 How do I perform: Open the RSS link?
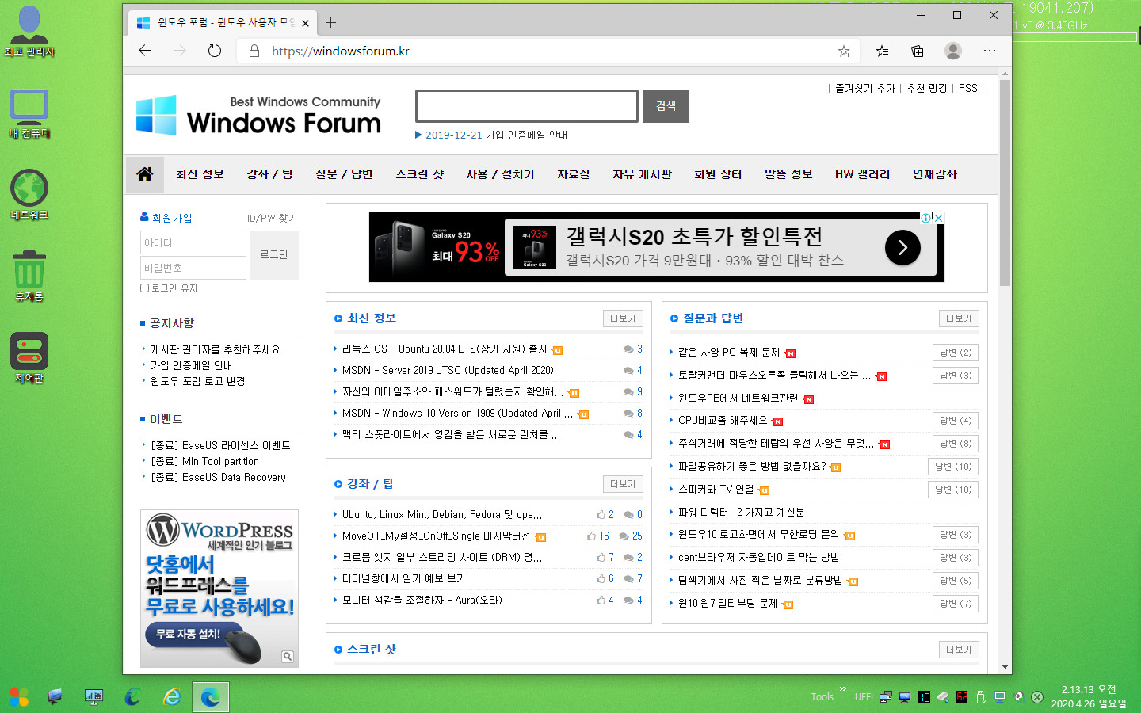[x=967, y=88]
